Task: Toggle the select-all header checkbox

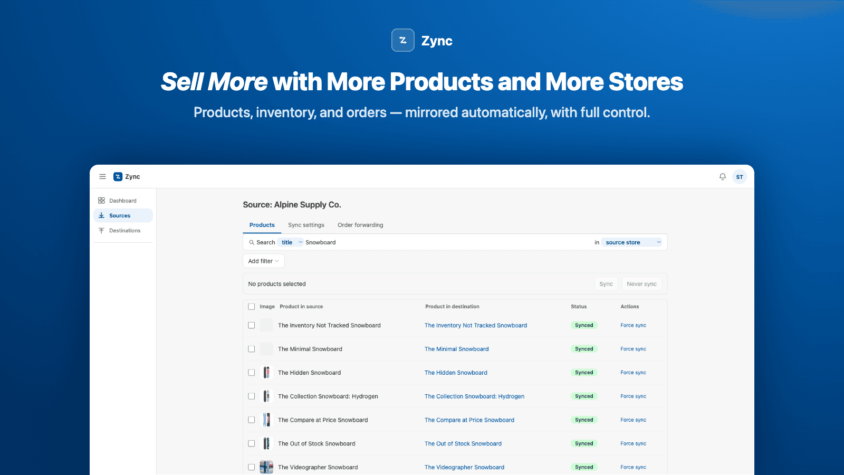Action: tap(252, 307)
